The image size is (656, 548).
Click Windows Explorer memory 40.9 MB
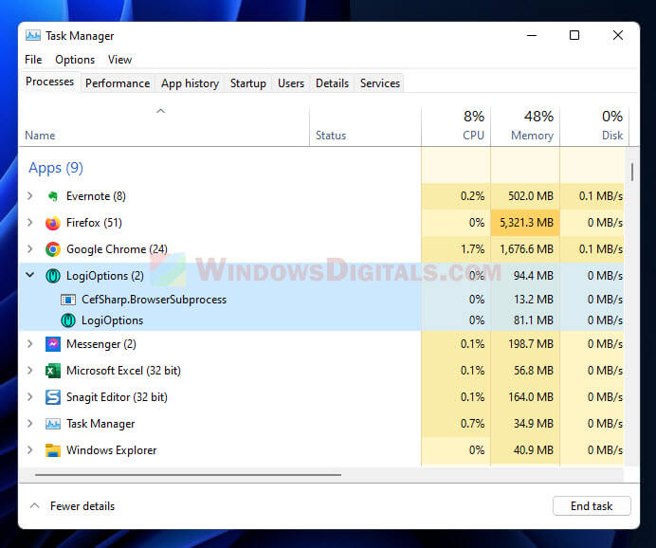click(x=534, y=450)
